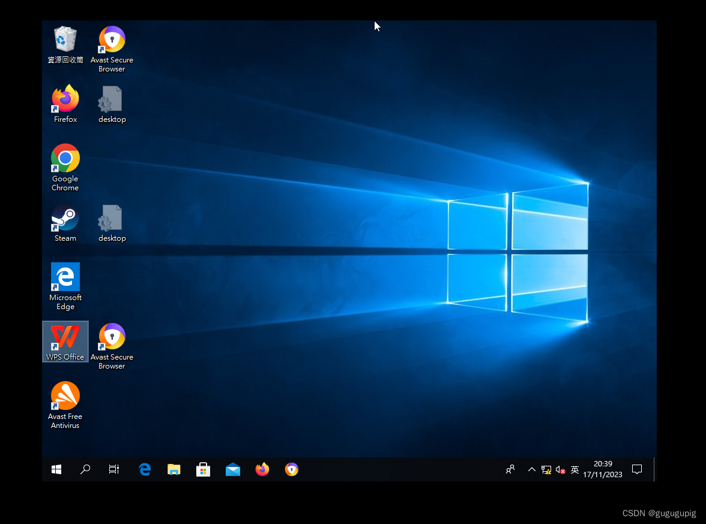
Task: Open File Explorer from the taskbar
Action: [174, 469]
